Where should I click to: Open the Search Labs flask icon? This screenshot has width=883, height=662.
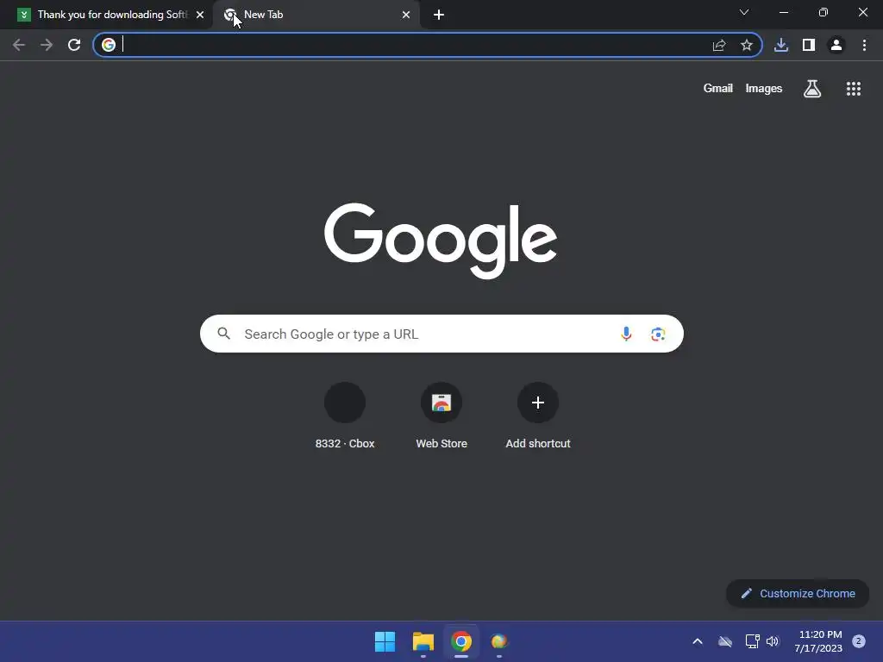point(812,89)
